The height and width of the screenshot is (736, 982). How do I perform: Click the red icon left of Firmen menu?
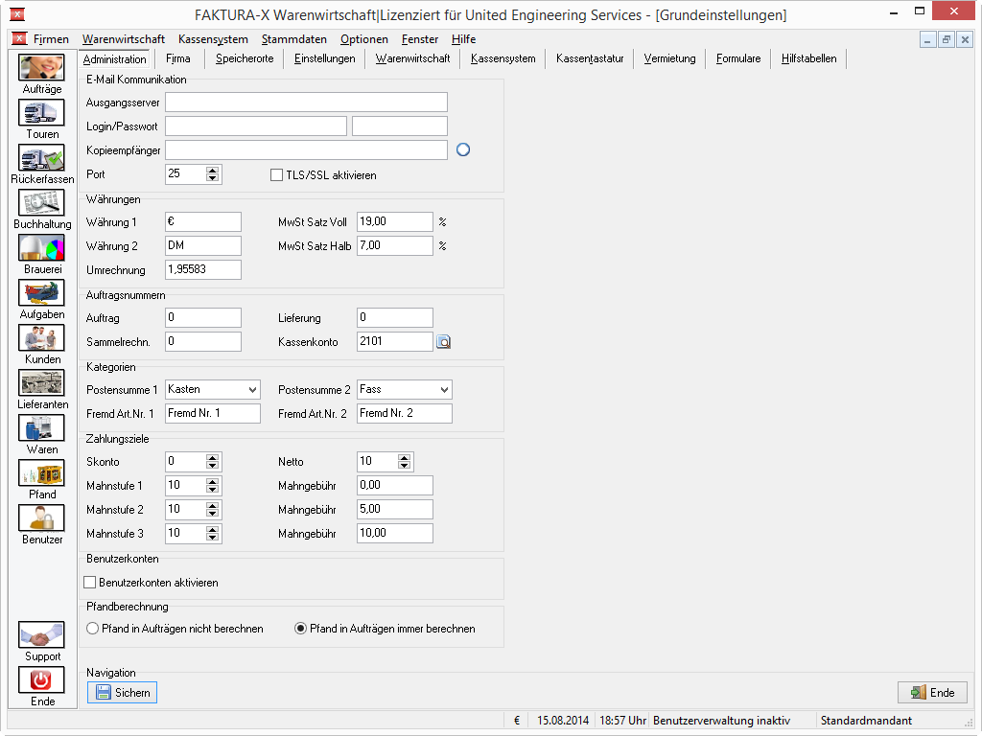point(19,38)
